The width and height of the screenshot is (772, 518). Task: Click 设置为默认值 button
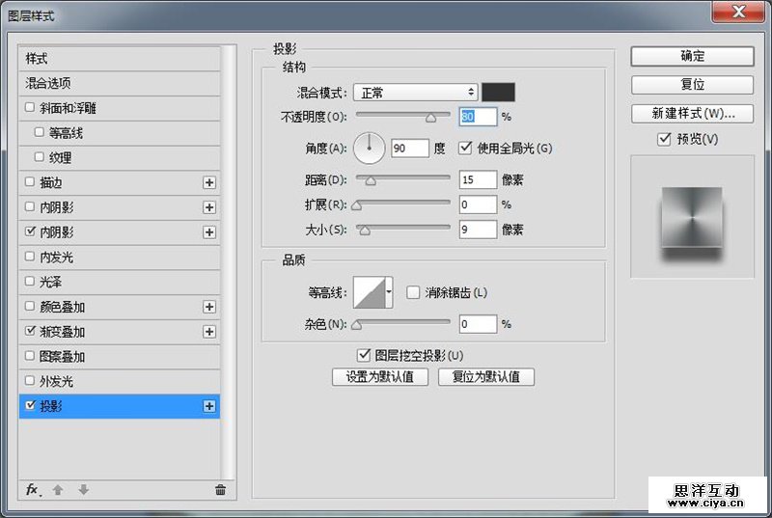[x=380, y=377]
